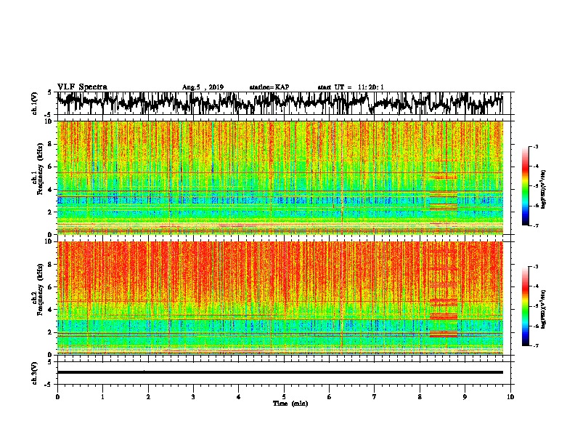Click the '-7' label on ch.2 color scale

(x=535, y=345)
